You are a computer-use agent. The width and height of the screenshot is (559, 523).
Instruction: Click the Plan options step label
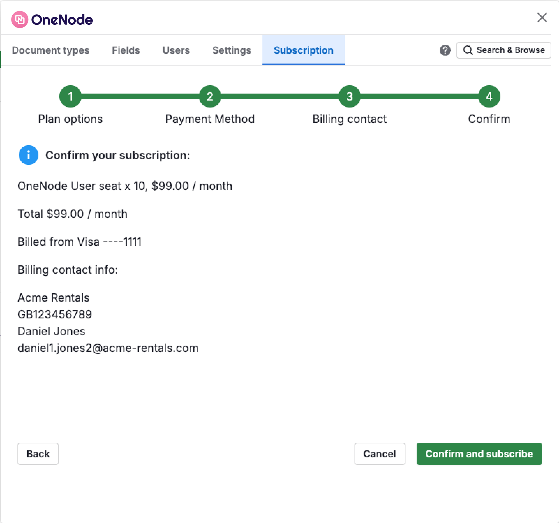(70, 119)
